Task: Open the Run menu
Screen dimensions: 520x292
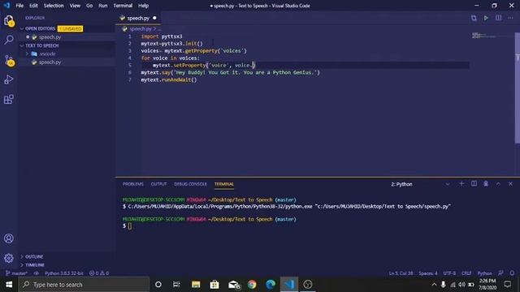Action: tap(103, 6)
